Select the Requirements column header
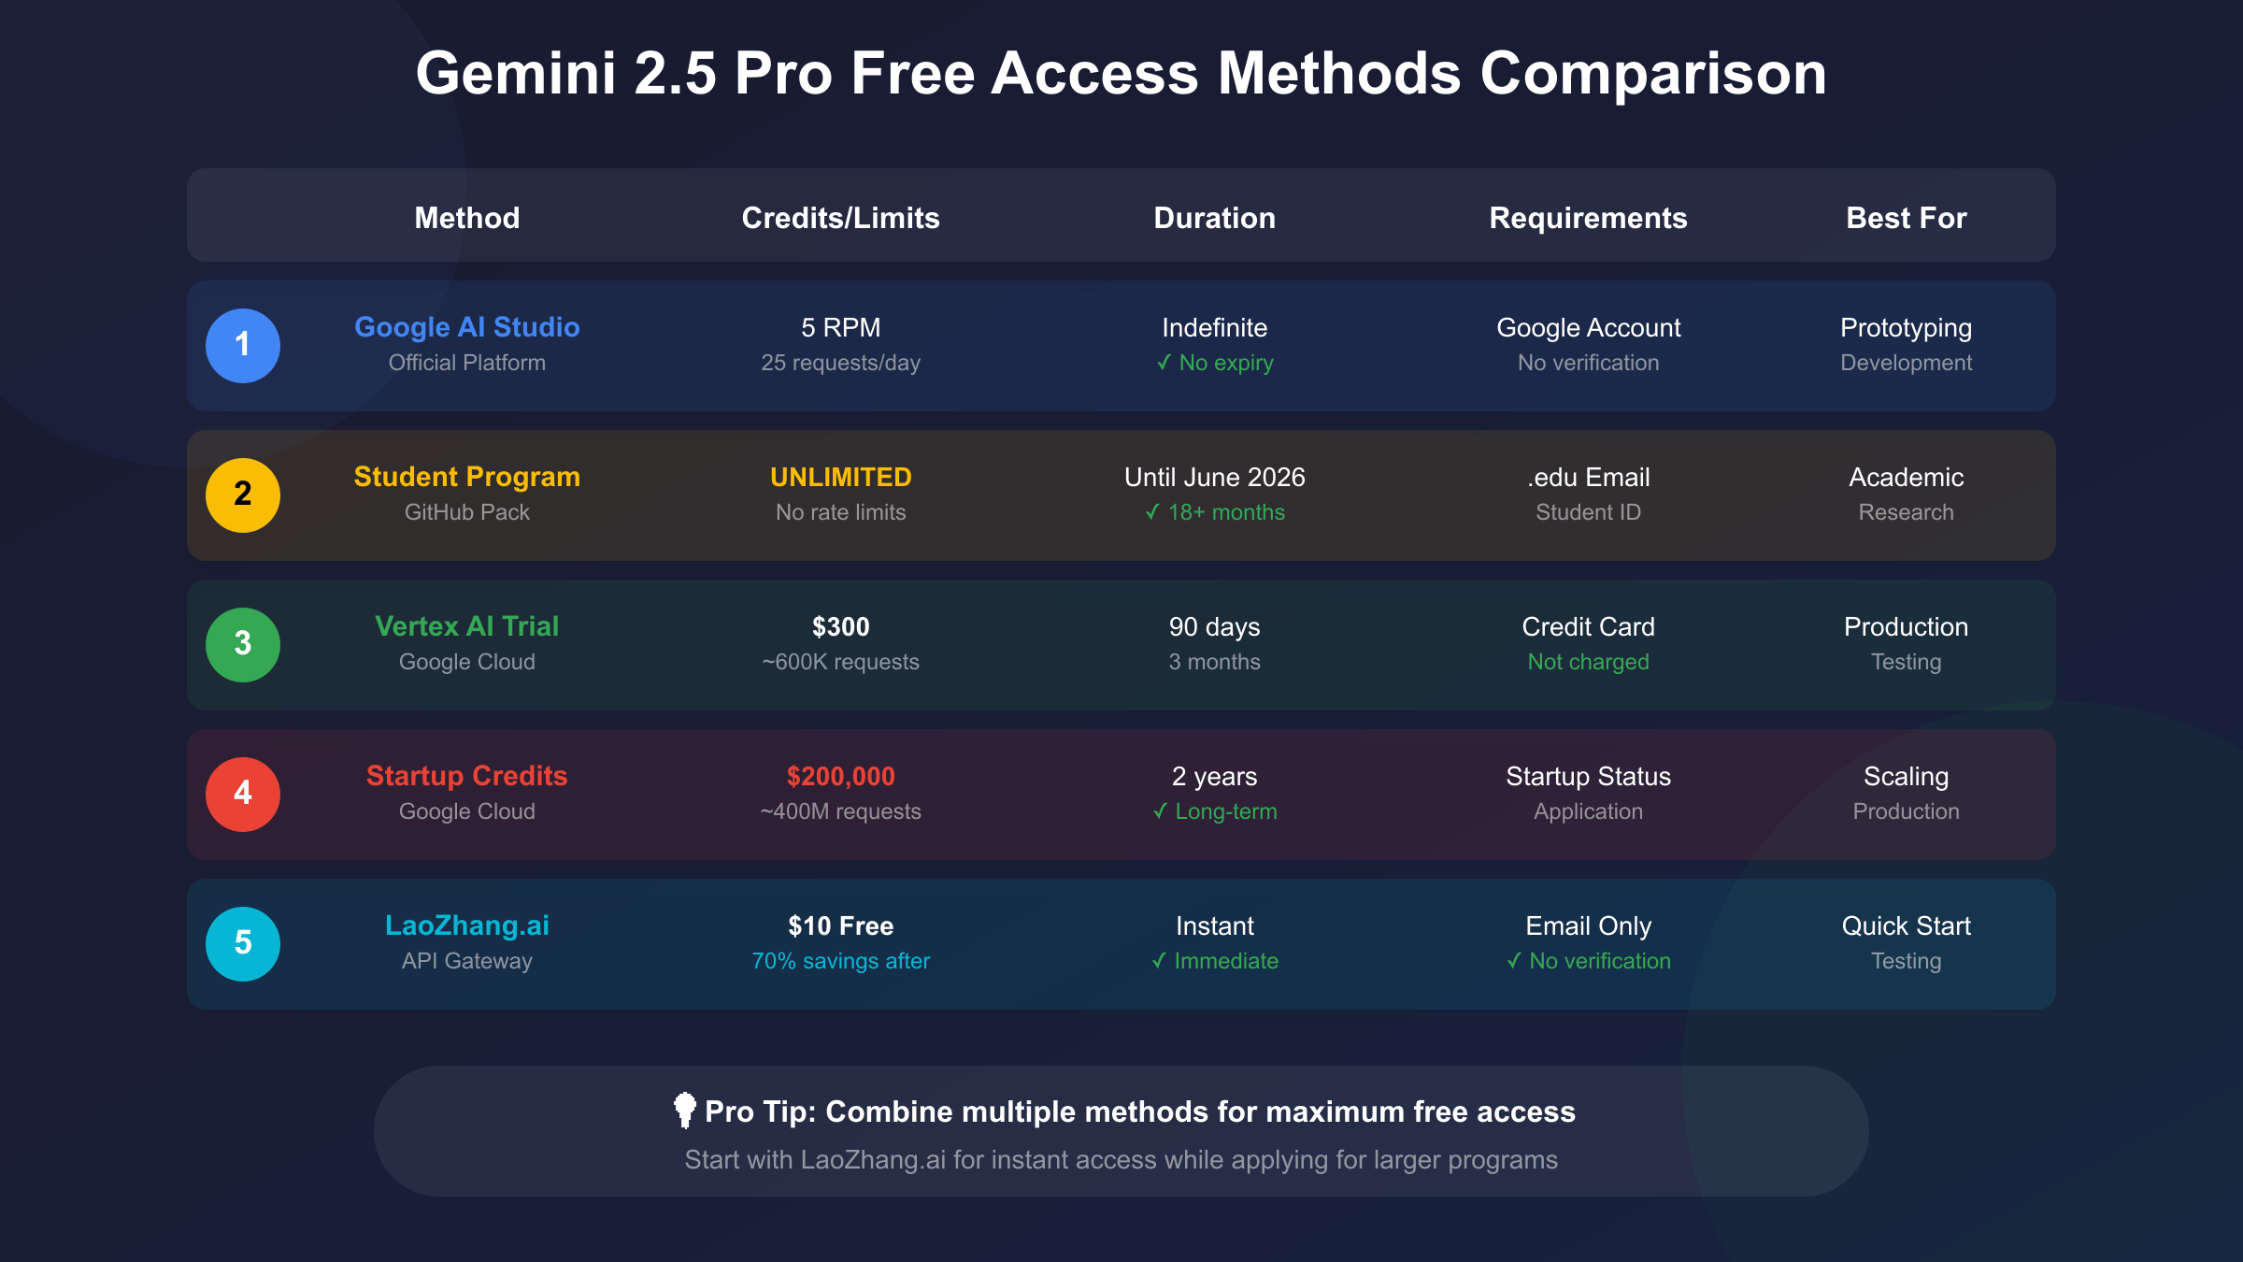Viewport: 2243px width, 1262px height. pyautogui.click(x=1589, y=218)
